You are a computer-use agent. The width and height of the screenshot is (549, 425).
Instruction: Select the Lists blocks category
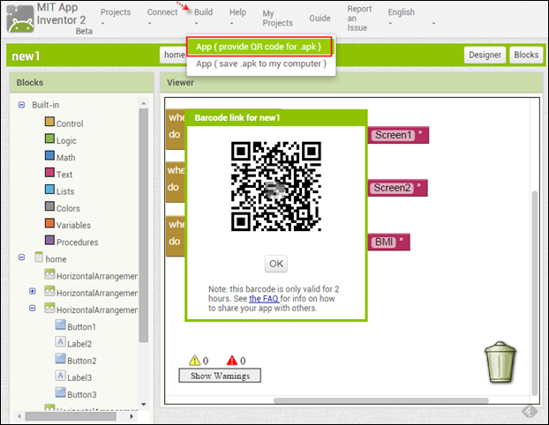click(x=65, y=191)
